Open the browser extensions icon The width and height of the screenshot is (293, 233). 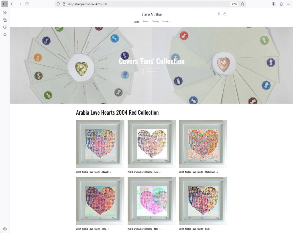point(281,4)
